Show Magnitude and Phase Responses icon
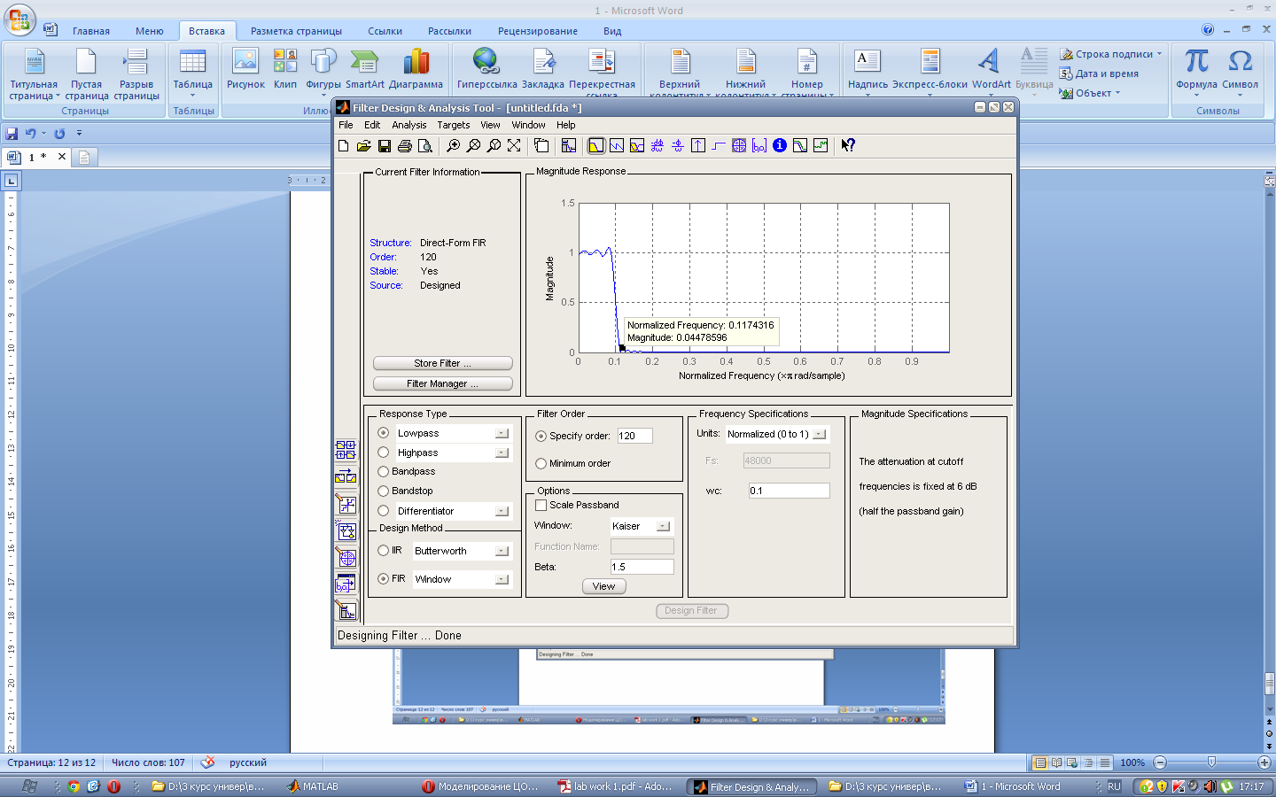The image size is (1276, 797). pos(637,146)
